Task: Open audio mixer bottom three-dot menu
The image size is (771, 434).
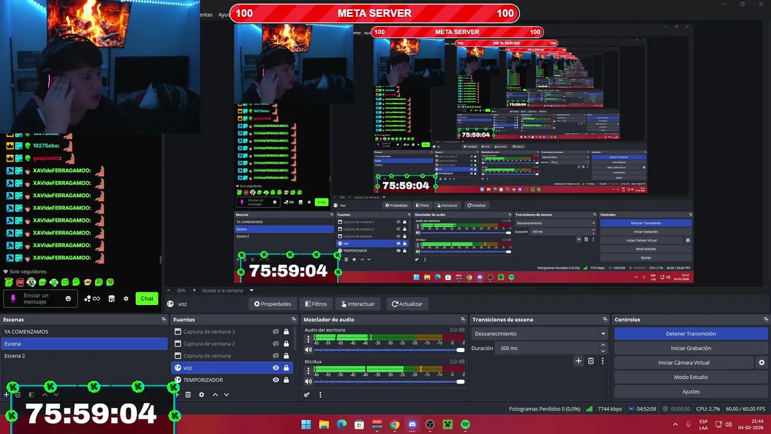Action: (x=320, y=395)
